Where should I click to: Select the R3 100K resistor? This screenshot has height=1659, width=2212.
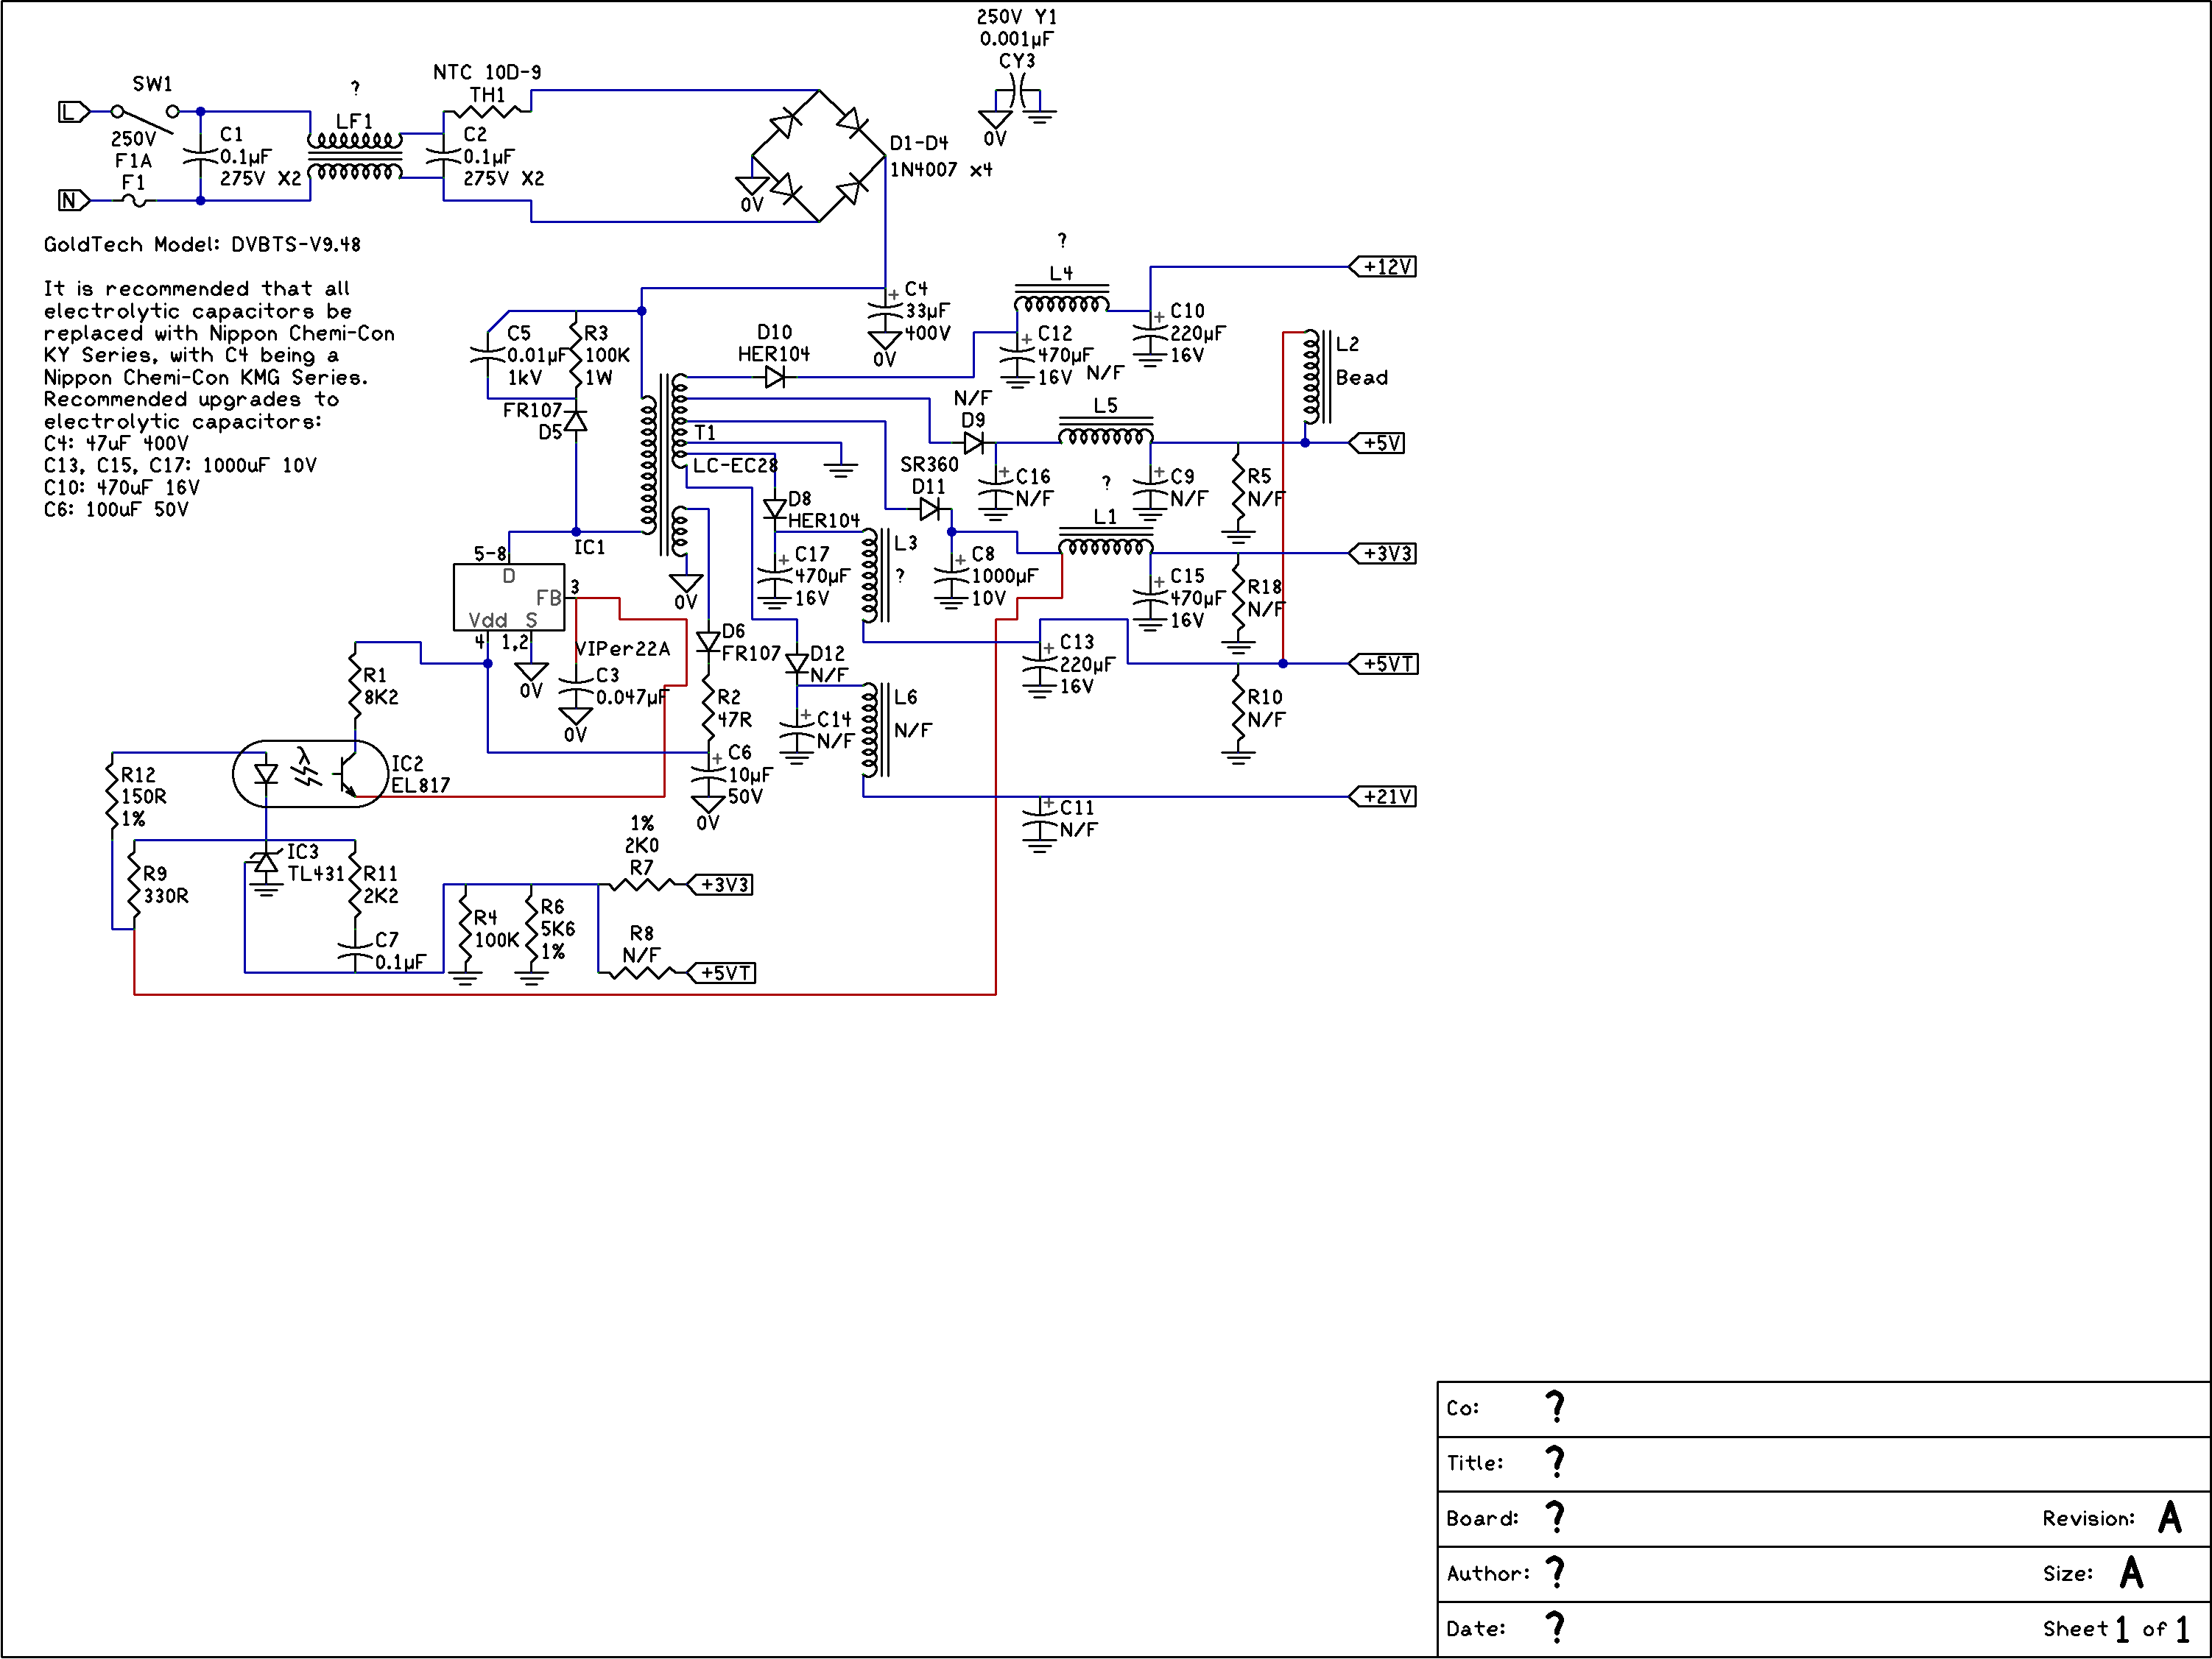576,355
